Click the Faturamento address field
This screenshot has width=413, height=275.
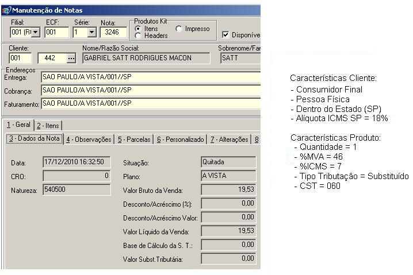click(151, 103)
